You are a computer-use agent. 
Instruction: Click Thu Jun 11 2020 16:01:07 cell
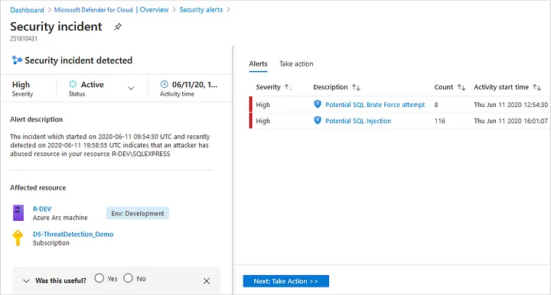coord(511,121)
